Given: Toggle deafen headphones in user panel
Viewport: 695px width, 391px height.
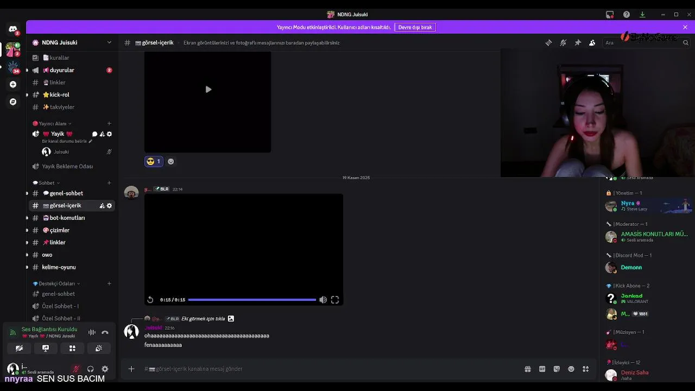Looking at the screenshot, I should (90, 369).
